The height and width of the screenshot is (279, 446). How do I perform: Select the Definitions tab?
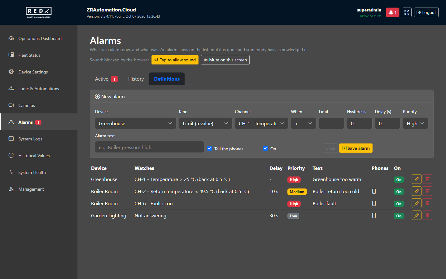(167, 79)
